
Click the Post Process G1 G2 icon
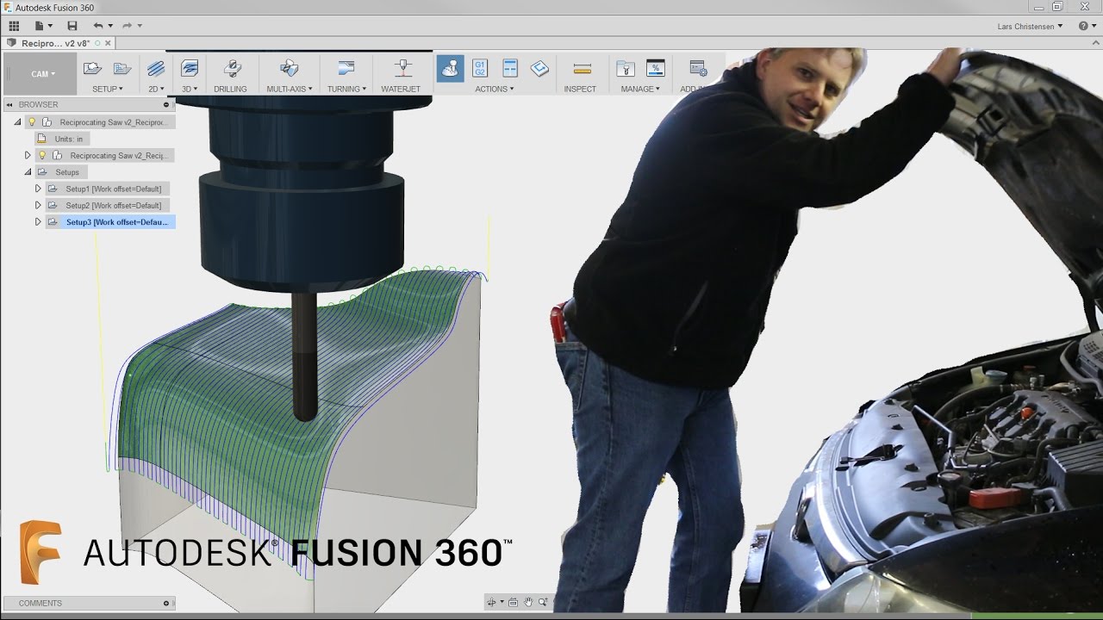click(480, 68)
